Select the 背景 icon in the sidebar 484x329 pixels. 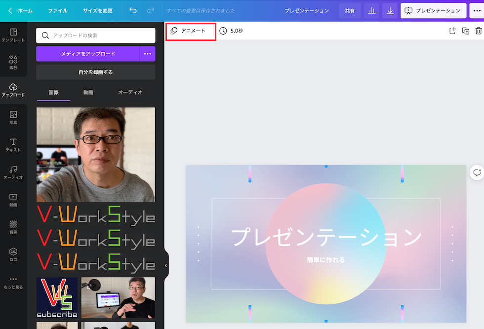coord(13,227)
